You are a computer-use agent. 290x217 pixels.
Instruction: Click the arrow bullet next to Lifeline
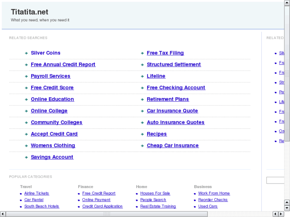click(142, 76)
